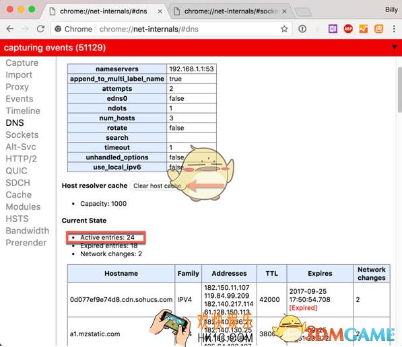Bookmark this page with the star icon
The image size is (402, 347).
pos(284,29)
